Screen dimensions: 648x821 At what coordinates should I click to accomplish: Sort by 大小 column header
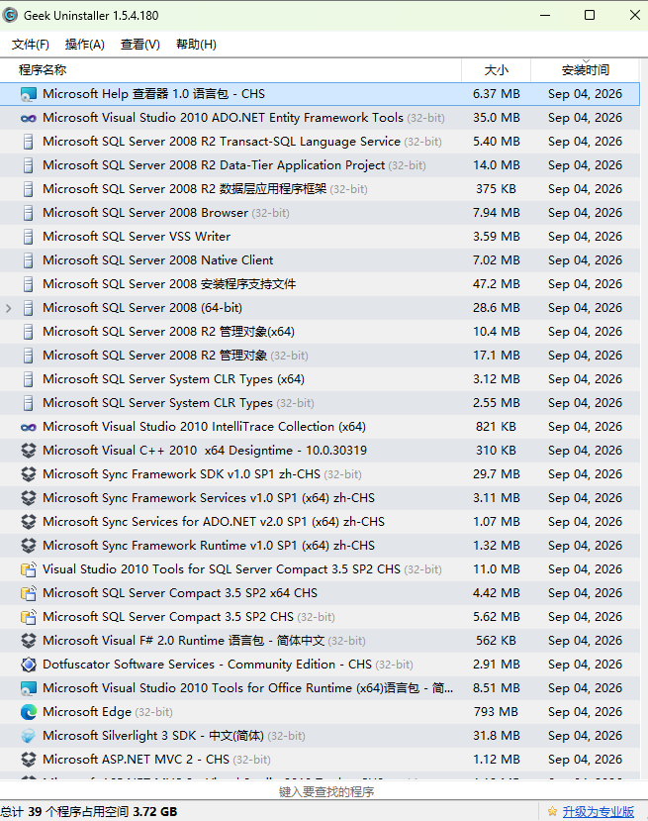(x=497, y=70)
